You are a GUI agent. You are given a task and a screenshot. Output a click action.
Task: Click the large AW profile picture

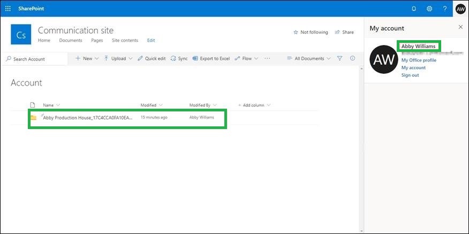click(x=384, y=59)
